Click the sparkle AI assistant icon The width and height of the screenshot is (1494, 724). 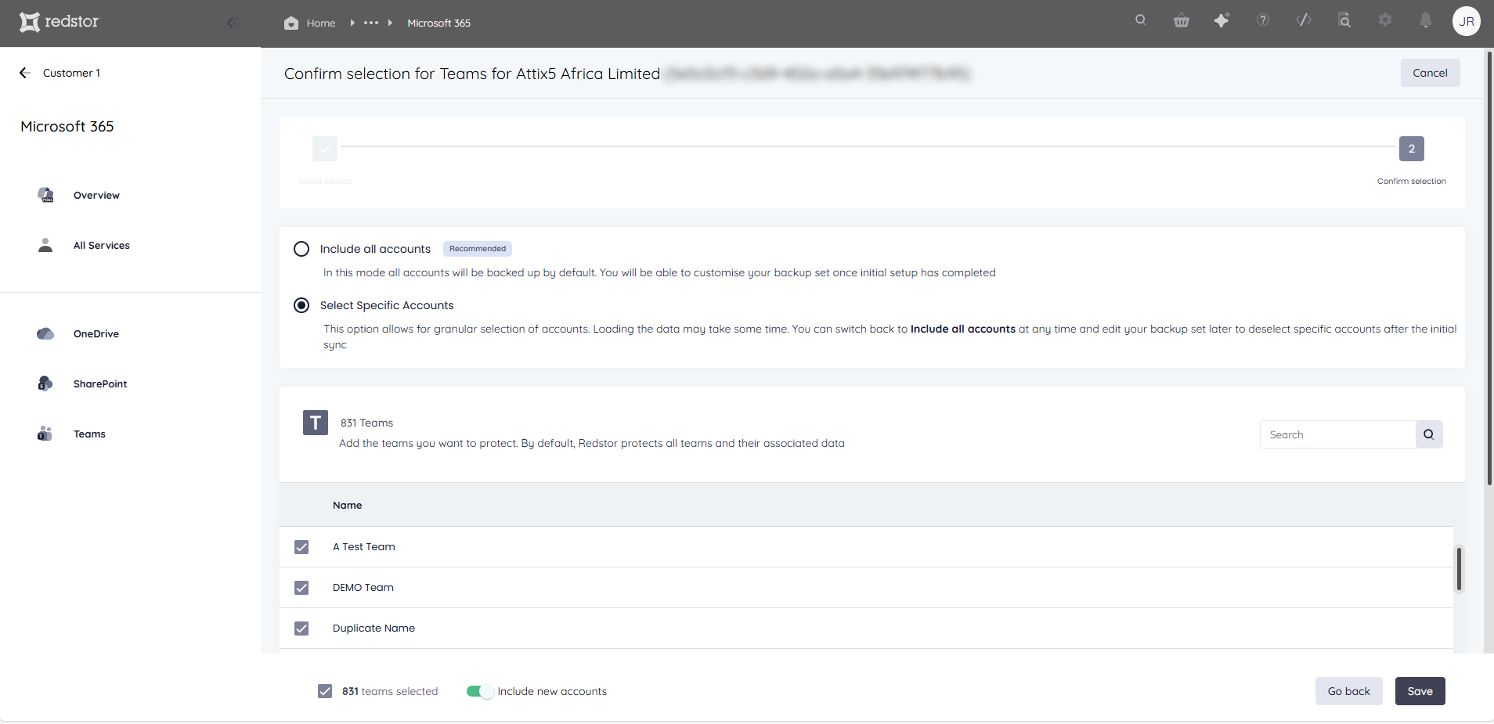[1222, 20]
